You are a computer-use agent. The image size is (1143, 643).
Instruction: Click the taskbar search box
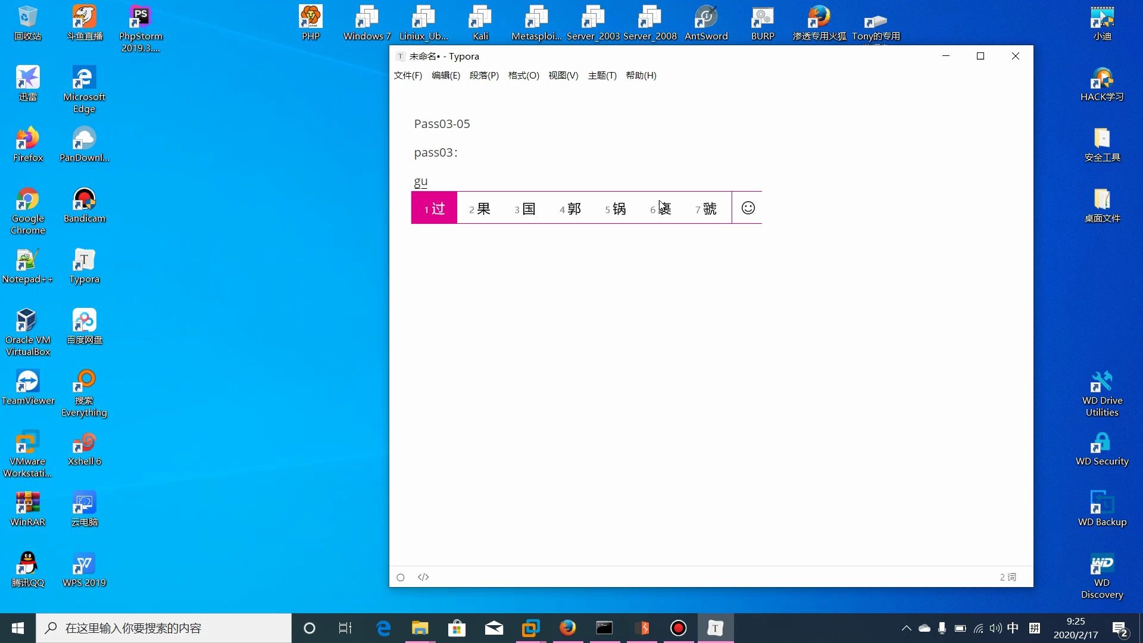[164, 628]
